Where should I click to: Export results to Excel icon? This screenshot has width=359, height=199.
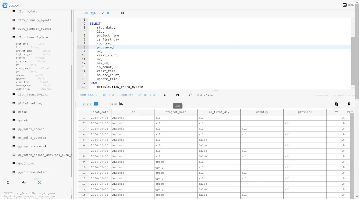[x=336, y=104]
